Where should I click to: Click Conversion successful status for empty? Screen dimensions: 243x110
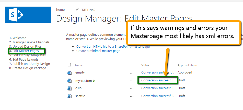click(x=158, y=72)
